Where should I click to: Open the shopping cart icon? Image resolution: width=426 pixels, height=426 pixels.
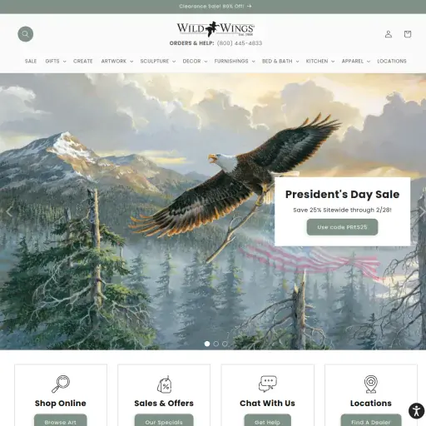click(x=408, y=34)
